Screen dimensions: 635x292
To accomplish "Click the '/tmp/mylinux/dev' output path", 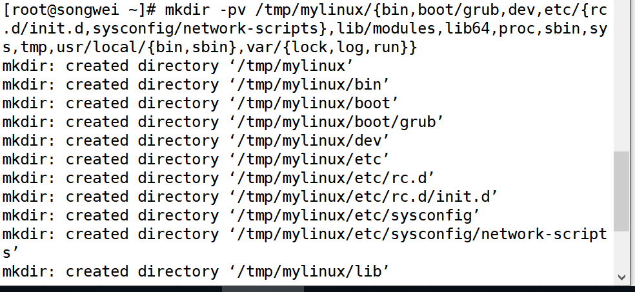I will click(x=309, y=141).
